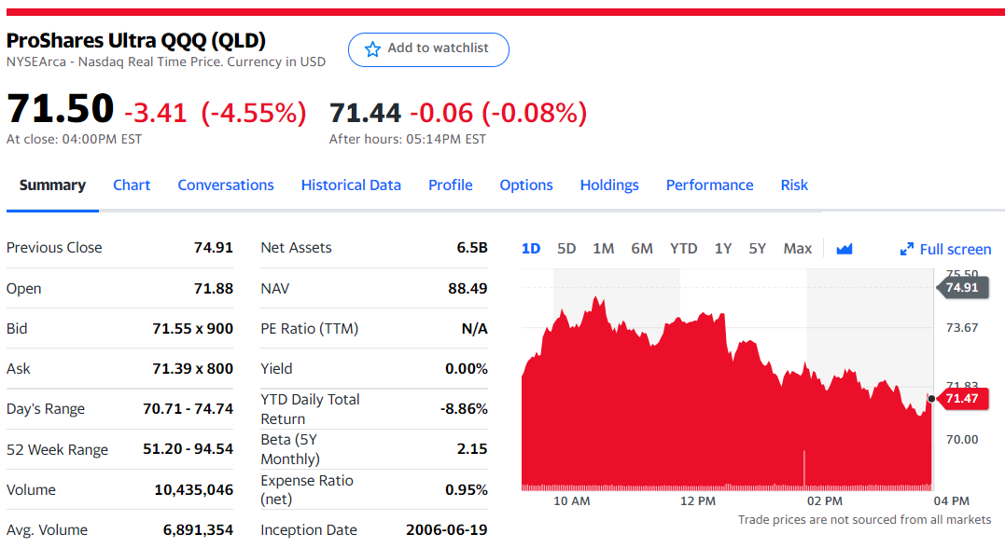Switch chart type using the area chart icon
This screenshot has width=1005, height=548.
844,249
